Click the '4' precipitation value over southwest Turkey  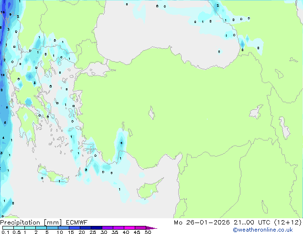point(121,143)
